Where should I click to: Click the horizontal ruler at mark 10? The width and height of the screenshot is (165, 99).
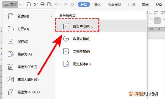point(151,29)
